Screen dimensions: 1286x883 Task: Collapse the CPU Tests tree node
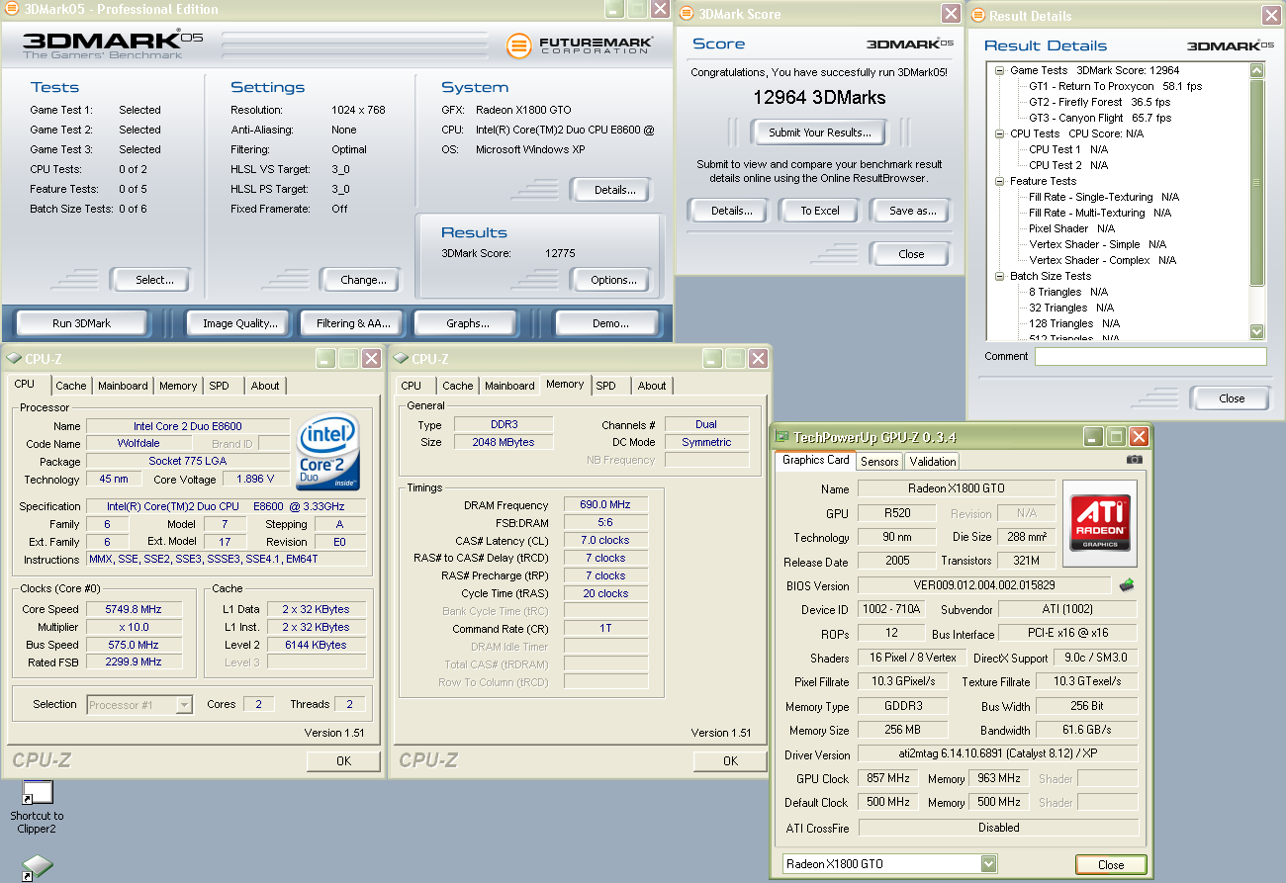click(x=1001, y=133)
